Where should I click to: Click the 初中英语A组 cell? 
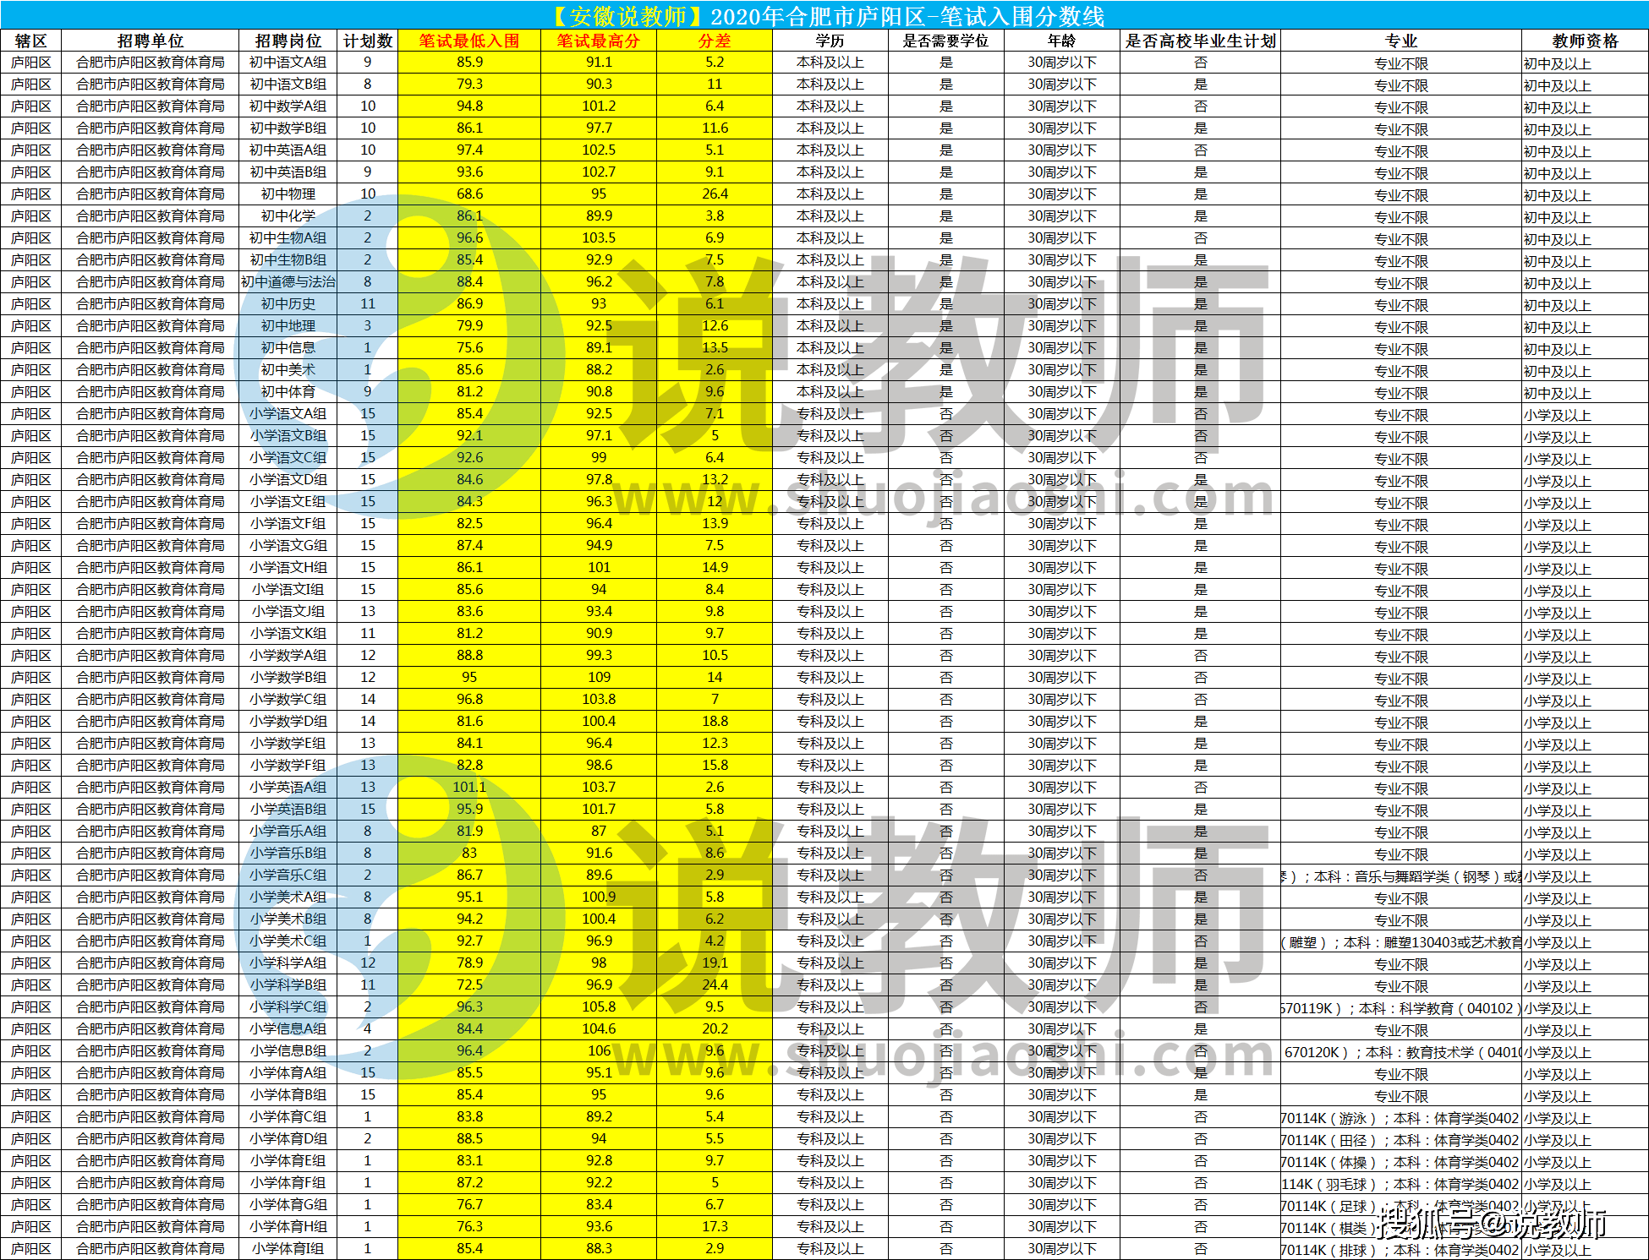click(x=288, y=150)
